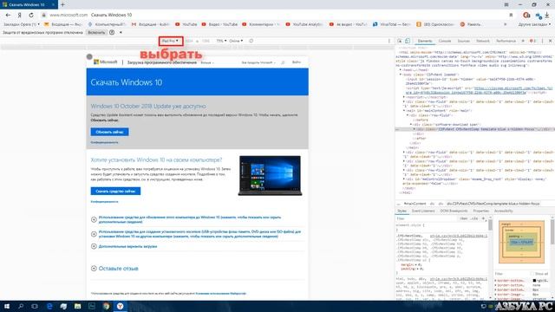Open the Styles subtab
Viewport: 555px width, 312px height.
402,211
